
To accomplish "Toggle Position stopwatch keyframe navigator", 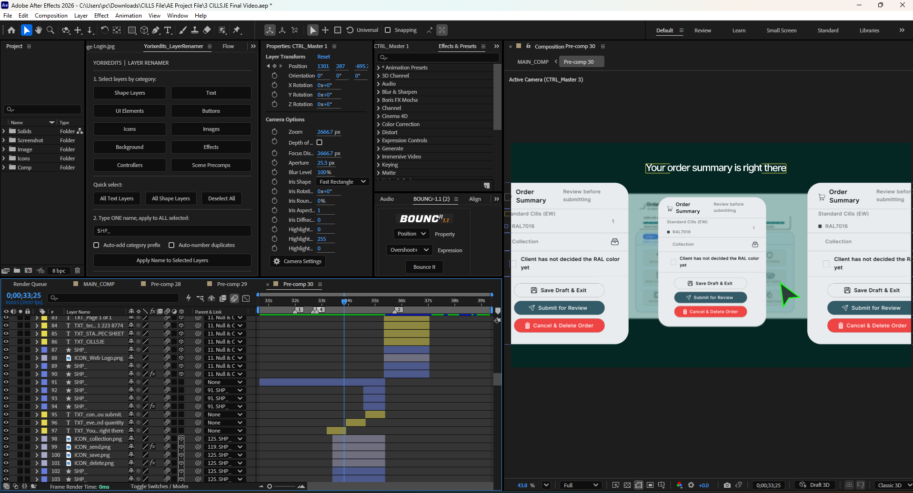I will tap(274, 66).
